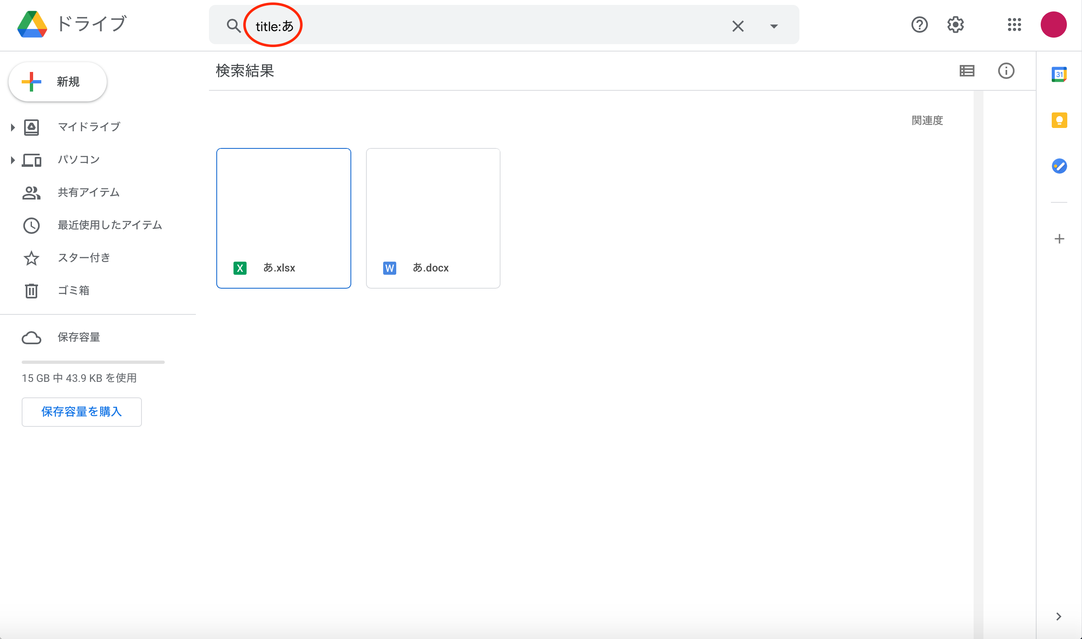Select the あ.docx file card
This screenshot has height=639, width=1082.
[x=433, y=218]
